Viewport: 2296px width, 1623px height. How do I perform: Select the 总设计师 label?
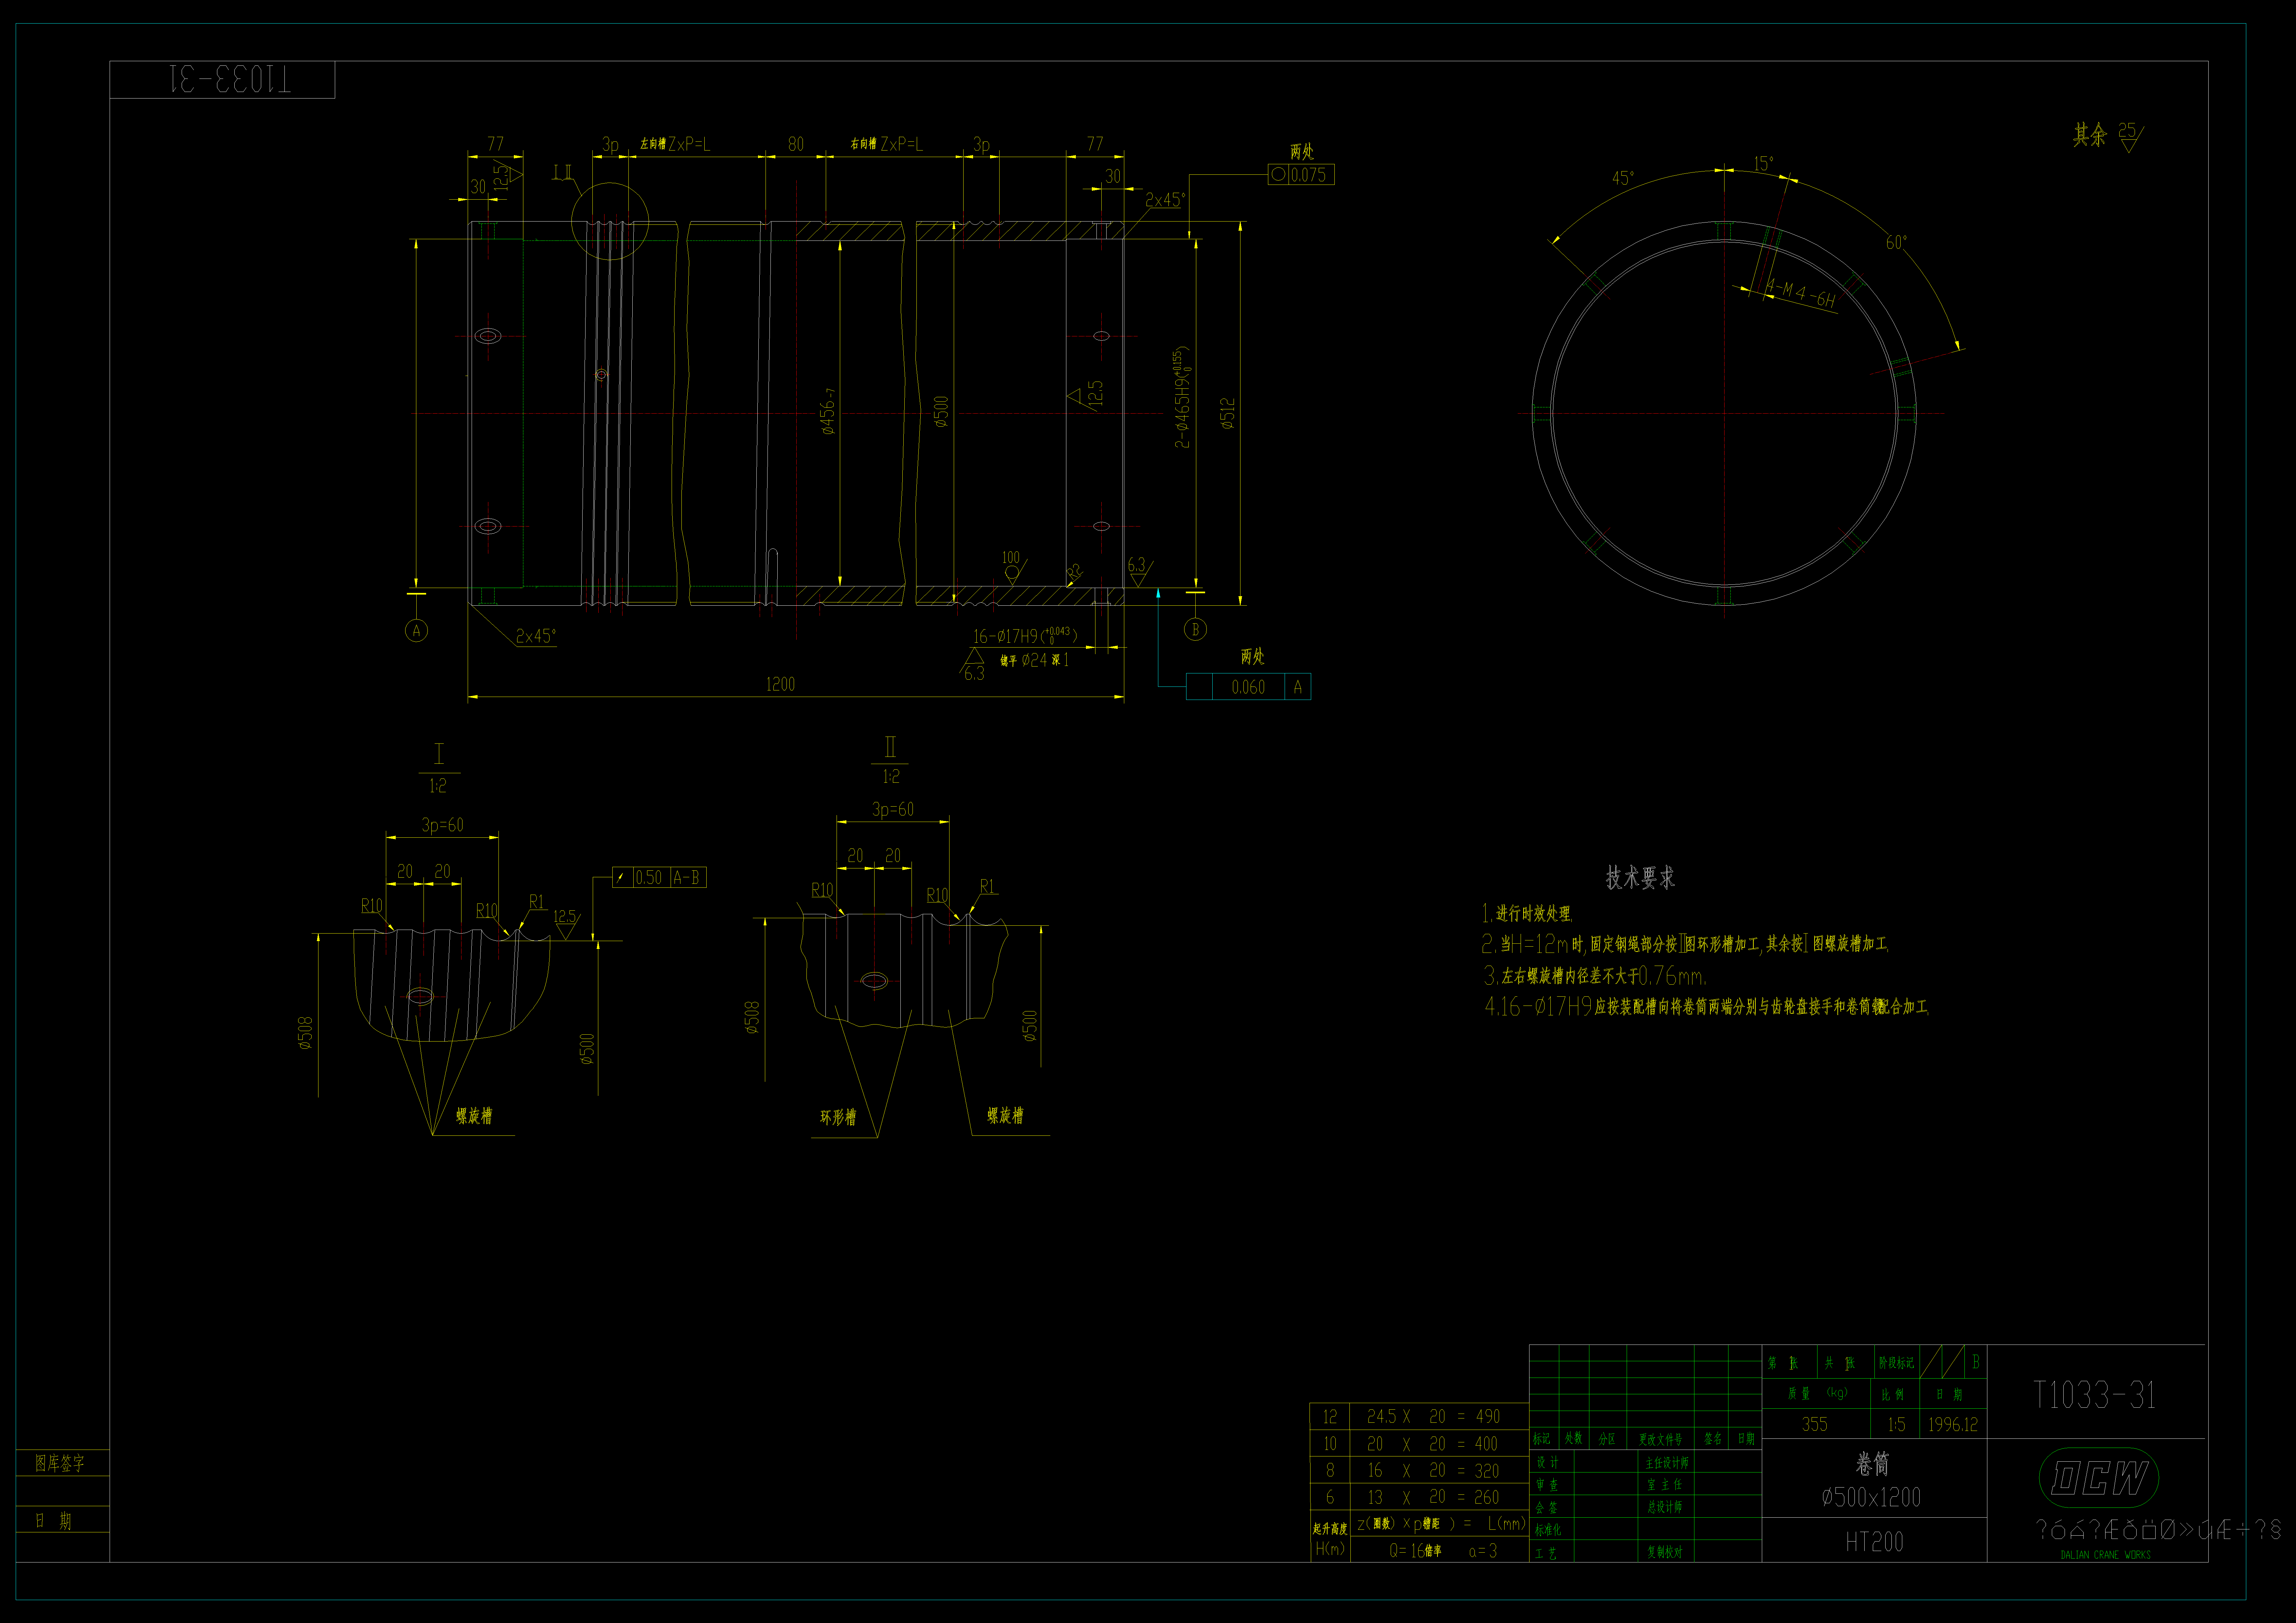[x=1665, y=1507]
